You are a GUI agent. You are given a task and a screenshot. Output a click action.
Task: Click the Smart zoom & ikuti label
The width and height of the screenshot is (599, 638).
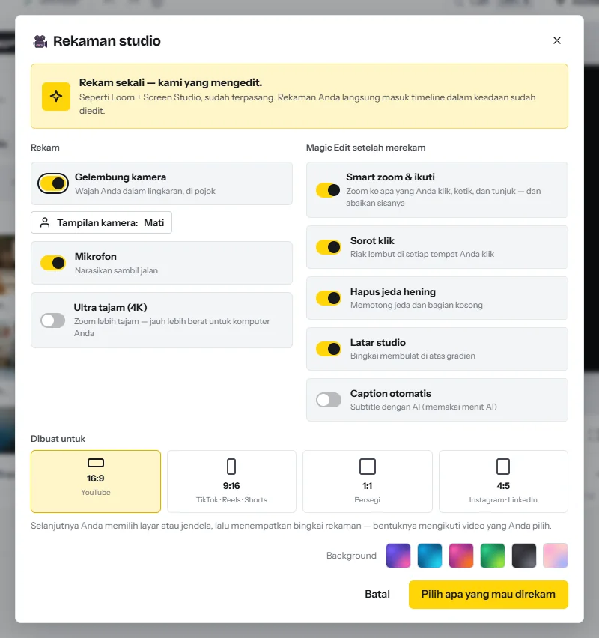coord(390,177)
